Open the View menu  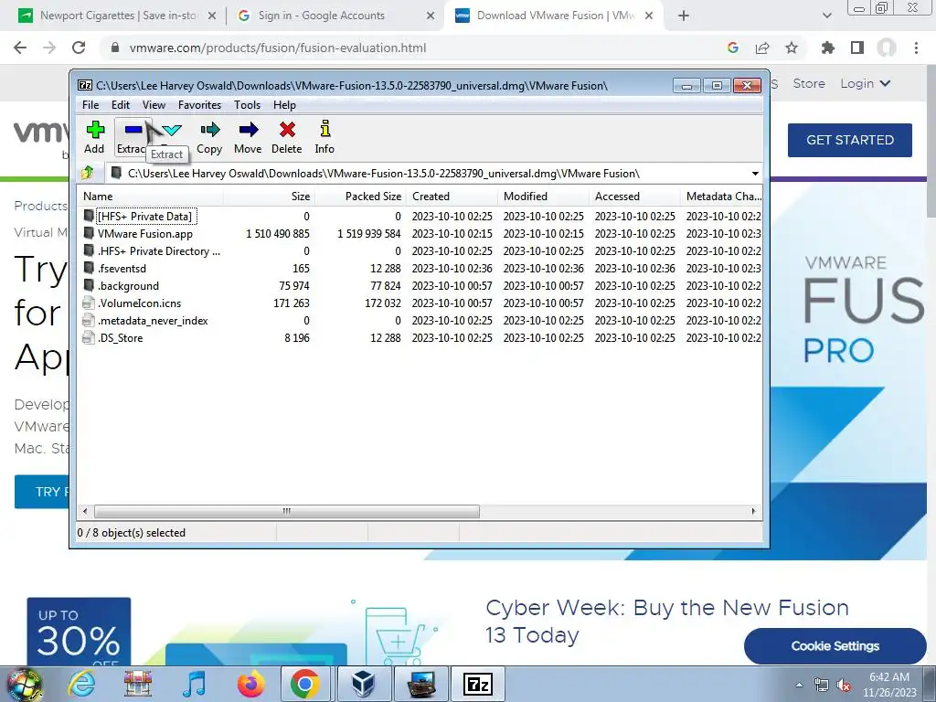click(x=154, y=105)
